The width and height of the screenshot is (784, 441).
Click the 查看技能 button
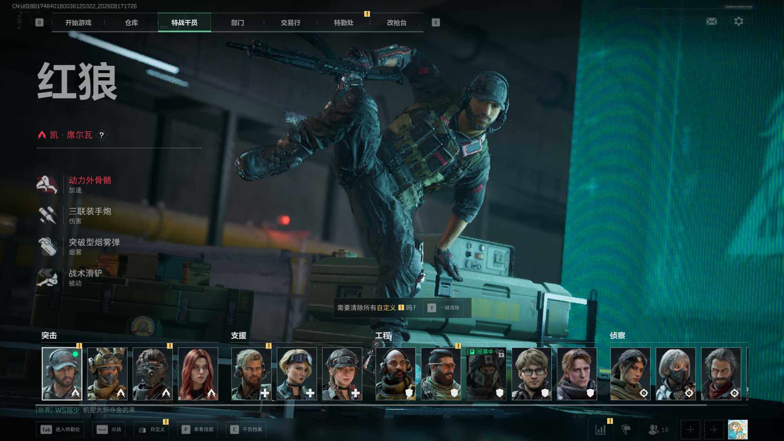point(198,430)
